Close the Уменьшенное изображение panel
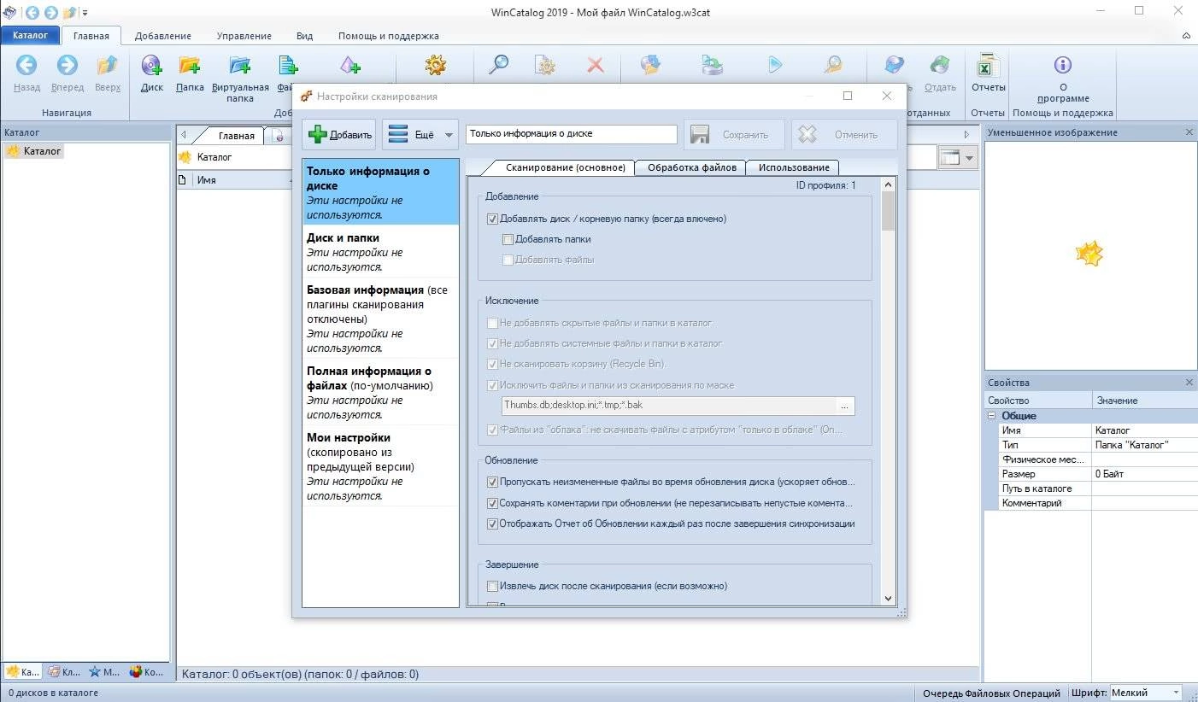 pos(1189,132)
